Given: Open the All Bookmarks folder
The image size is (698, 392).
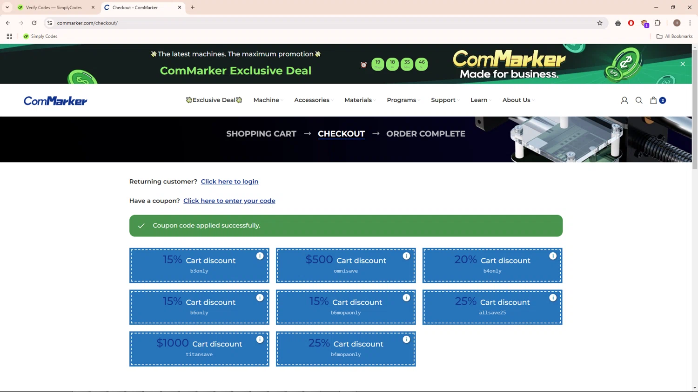Looking at the screenshot, I should pyautogui.click(x=675, y=36).
